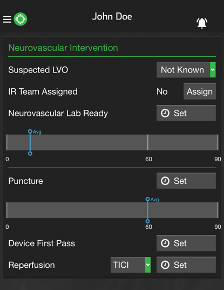The image size is (224, 290).
Task: Open notifications bell icon
Action: (202, 23)
